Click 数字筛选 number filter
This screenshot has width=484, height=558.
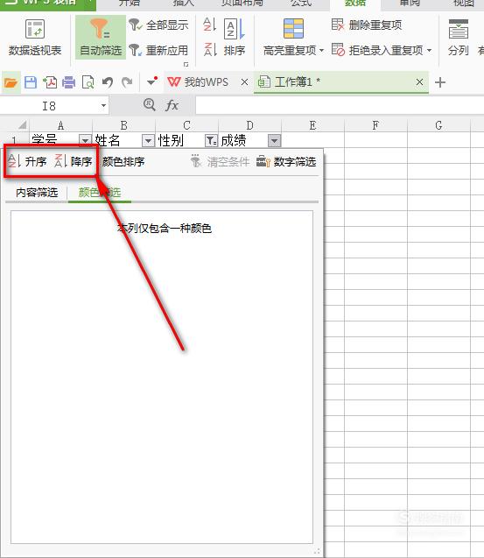(286, 161)
